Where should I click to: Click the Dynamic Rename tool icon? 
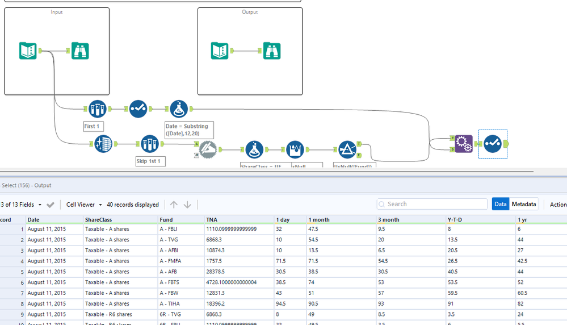(x=208, y=149)
